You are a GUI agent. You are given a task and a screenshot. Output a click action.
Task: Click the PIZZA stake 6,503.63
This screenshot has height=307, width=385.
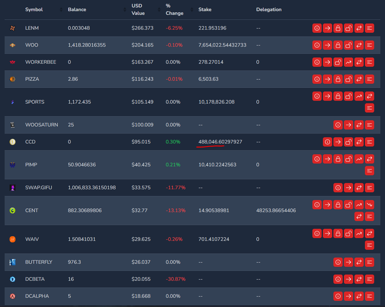click(x=208, y=79)
